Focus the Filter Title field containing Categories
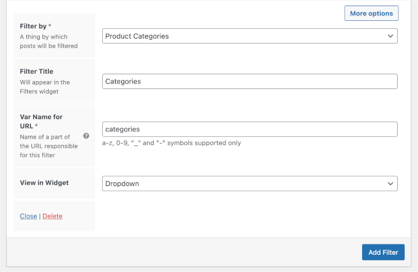Viewport: 418px width, 272px height. [250, 81]
